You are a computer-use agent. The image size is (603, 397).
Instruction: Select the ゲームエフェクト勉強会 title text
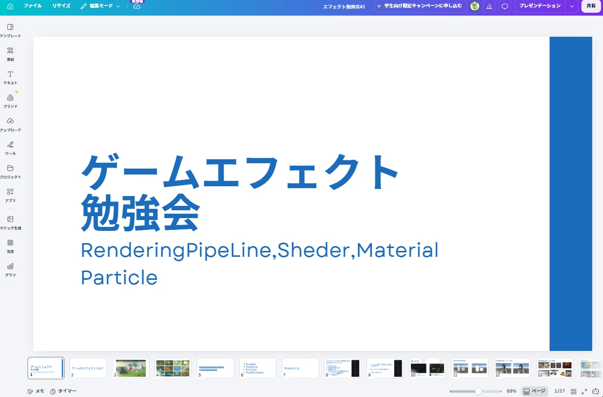[x=239, y=192]
